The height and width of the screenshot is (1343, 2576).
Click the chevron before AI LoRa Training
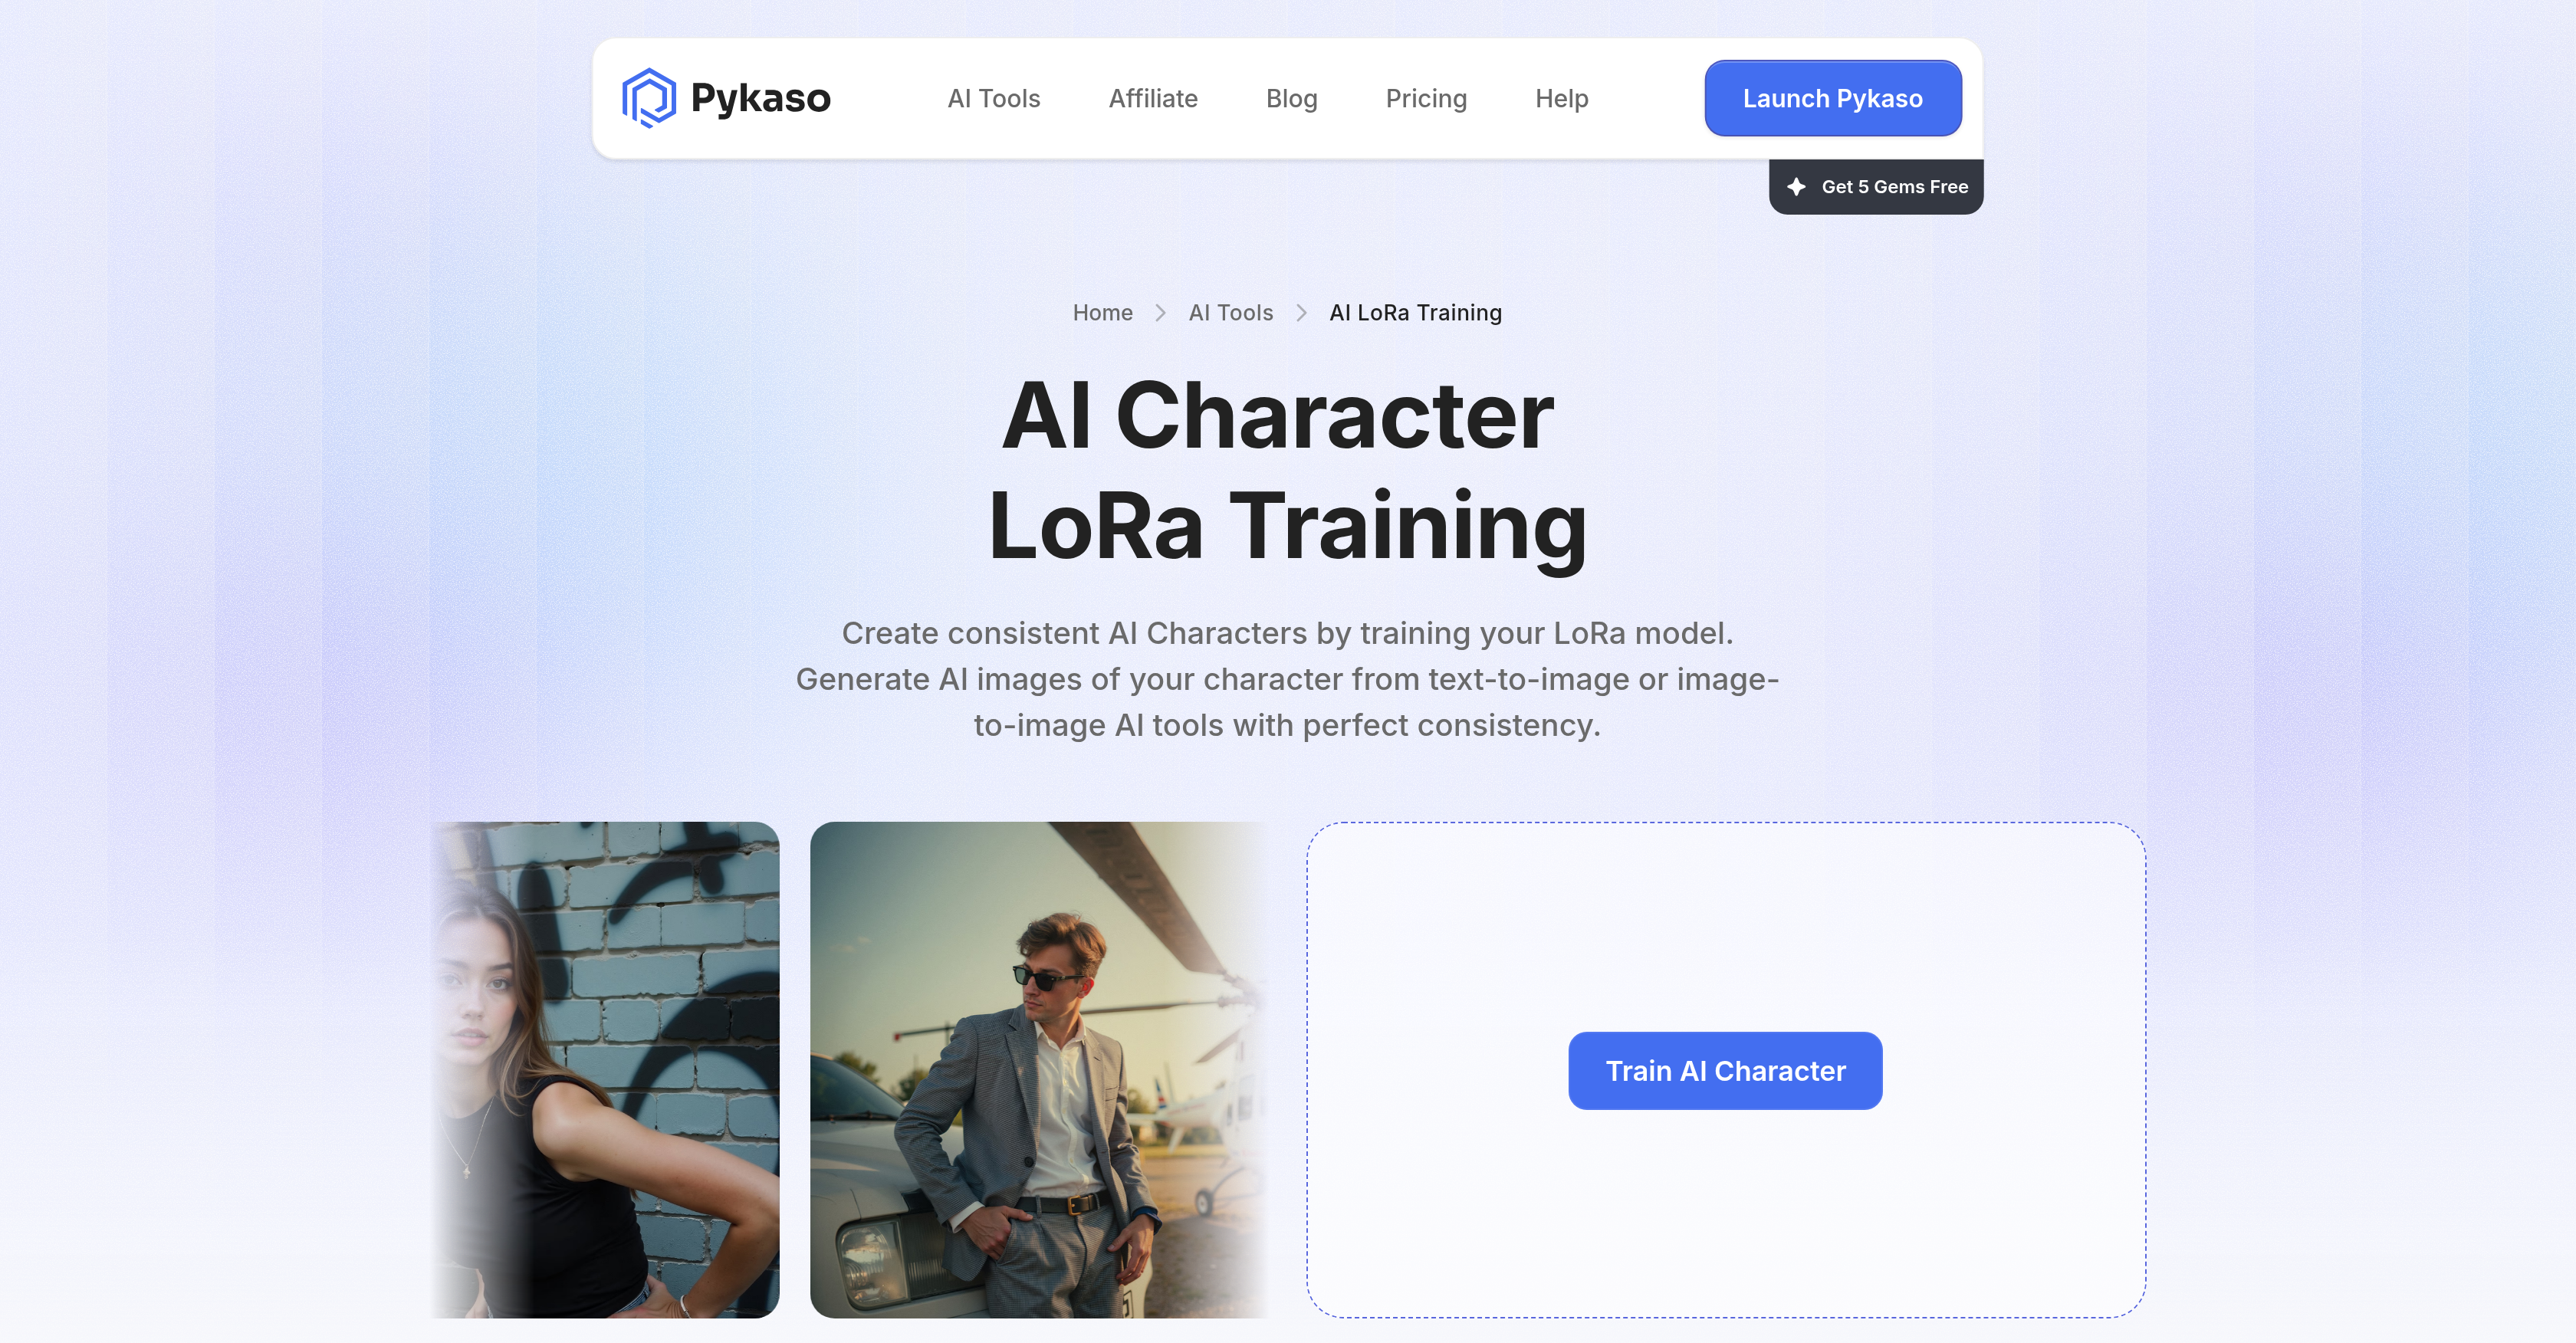(x=1301, y=312)
